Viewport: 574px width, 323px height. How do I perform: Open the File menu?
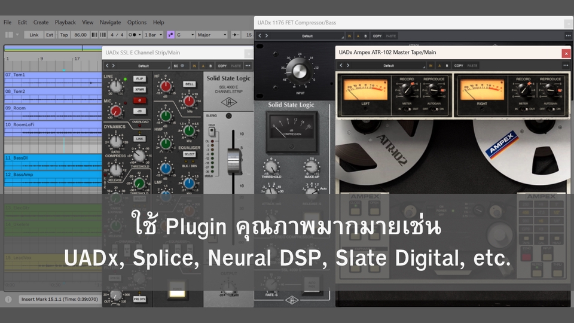coord(7,22)
